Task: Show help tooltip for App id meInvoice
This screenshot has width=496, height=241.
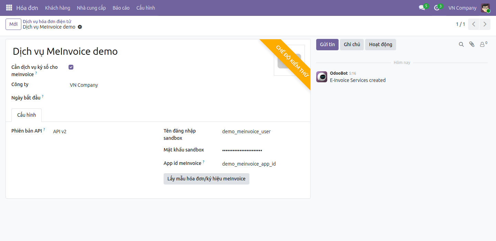Action: point(204,162)
